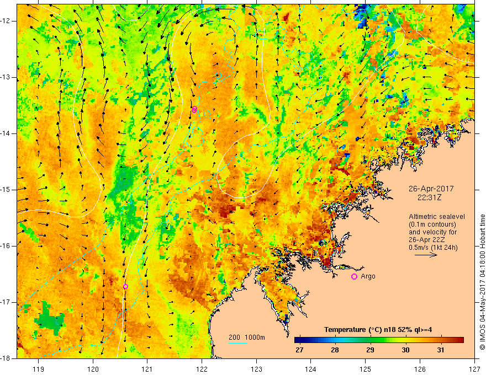Click the colorbar label "28"

point(335,350)
